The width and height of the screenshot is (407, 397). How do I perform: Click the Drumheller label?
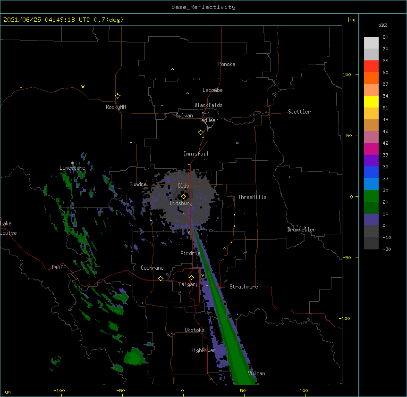(301, 230)
